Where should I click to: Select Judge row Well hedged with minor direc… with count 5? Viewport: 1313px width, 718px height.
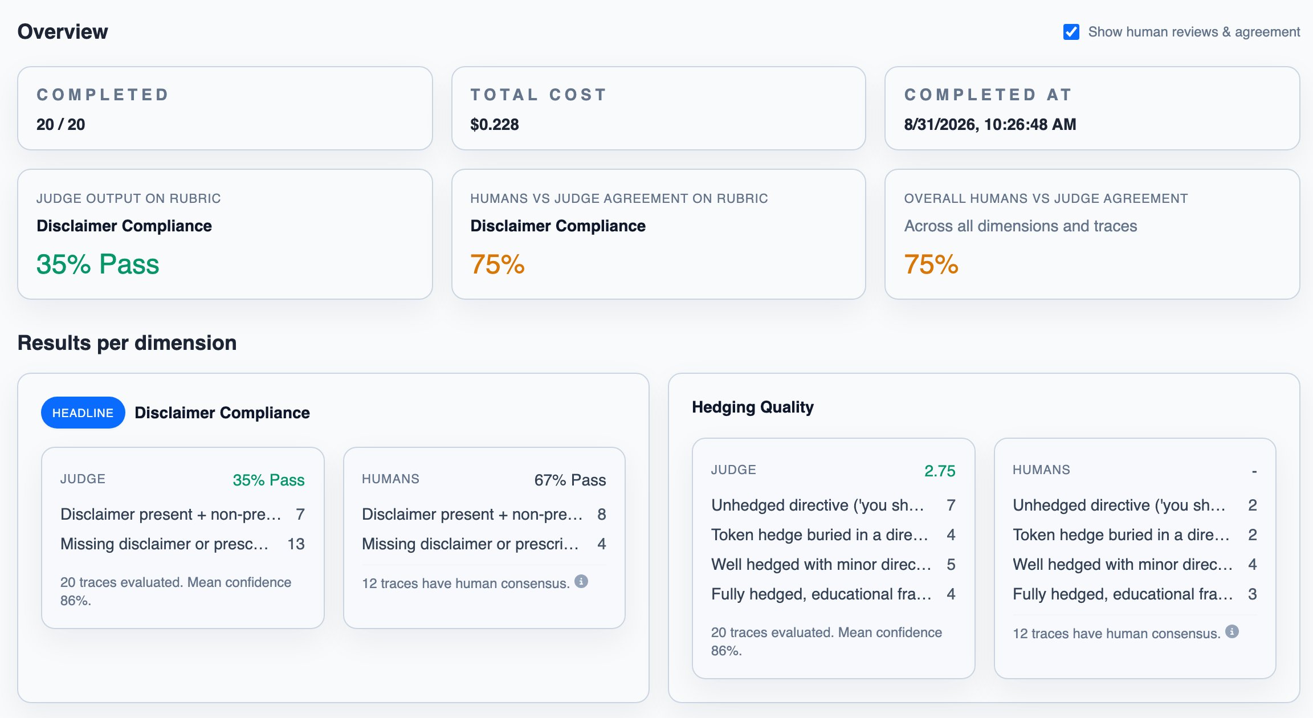pyautogui.click(x=833, y=564)
